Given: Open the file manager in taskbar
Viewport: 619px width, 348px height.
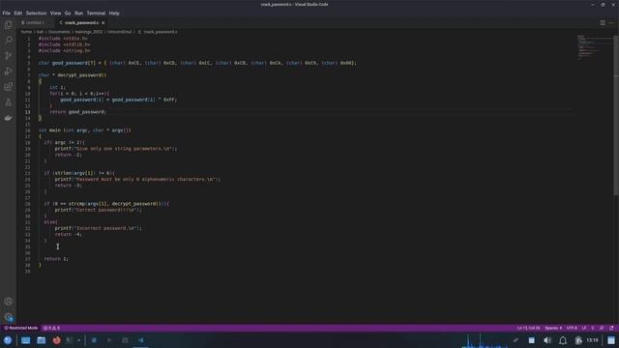Looking at the screenshot, I should click(41, 340).
